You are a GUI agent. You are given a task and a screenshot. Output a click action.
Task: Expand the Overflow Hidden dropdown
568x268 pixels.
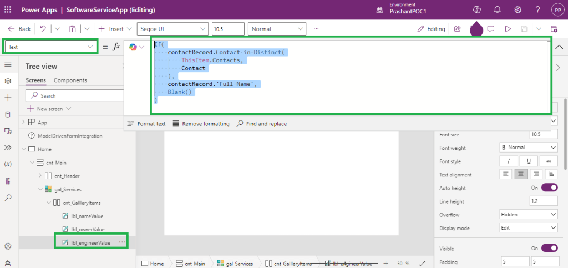[529, 215]
